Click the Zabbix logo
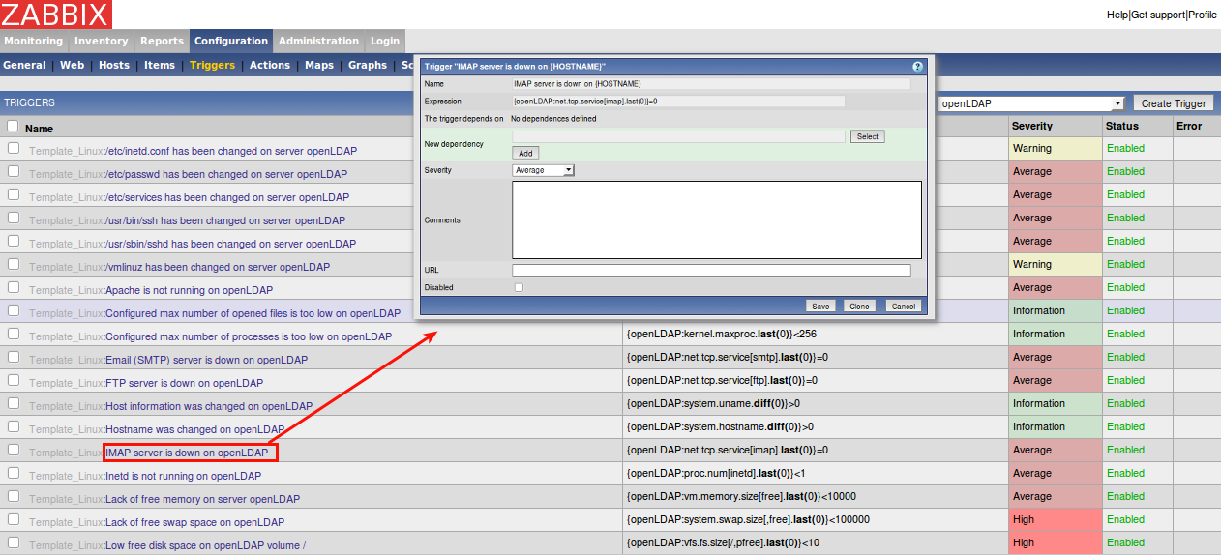This screenshot has height=555, width=1221. coord(55,15)
